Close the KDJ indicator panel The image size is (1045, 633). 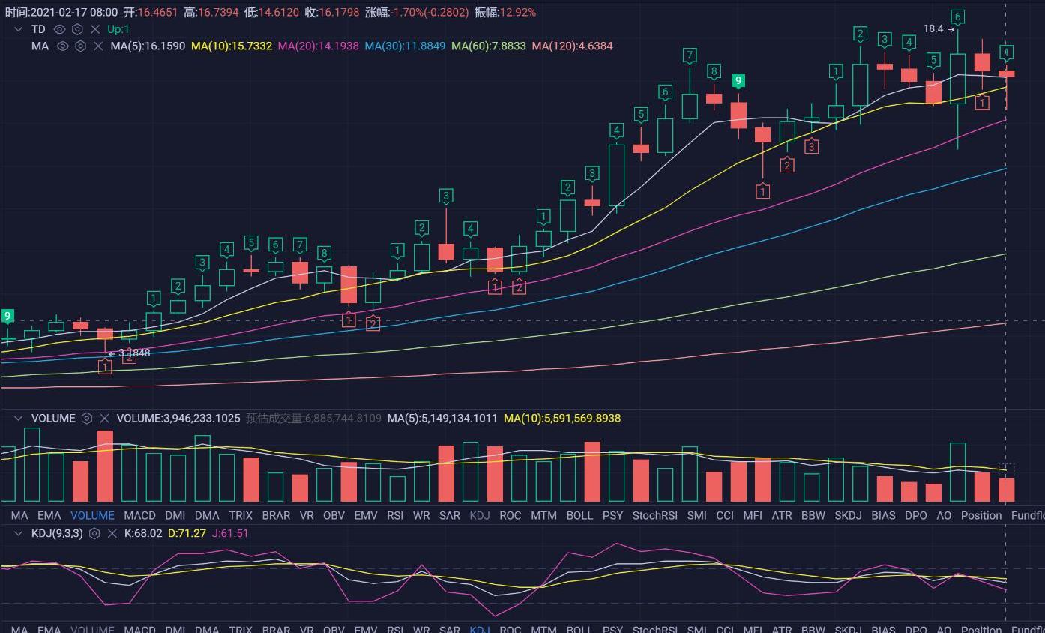[112, 534]
